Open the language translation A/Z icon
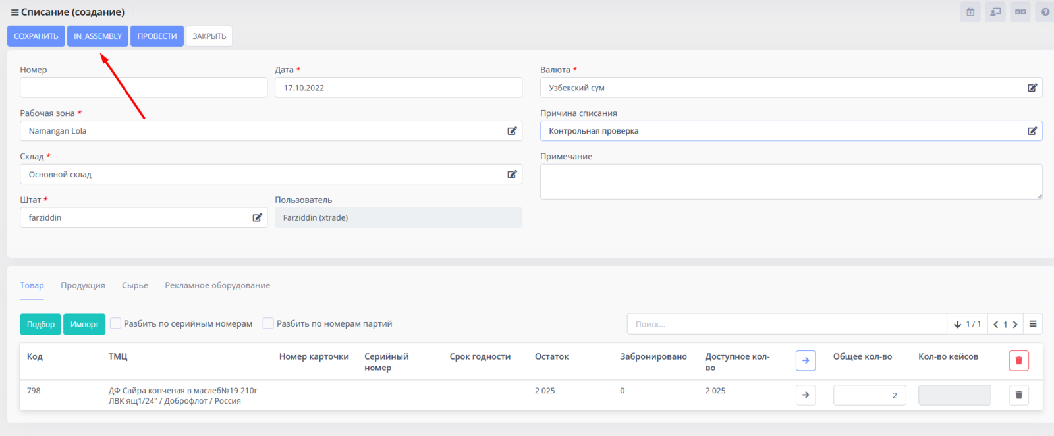The width and height of the screenshot is (1054, 436). 1020,12
